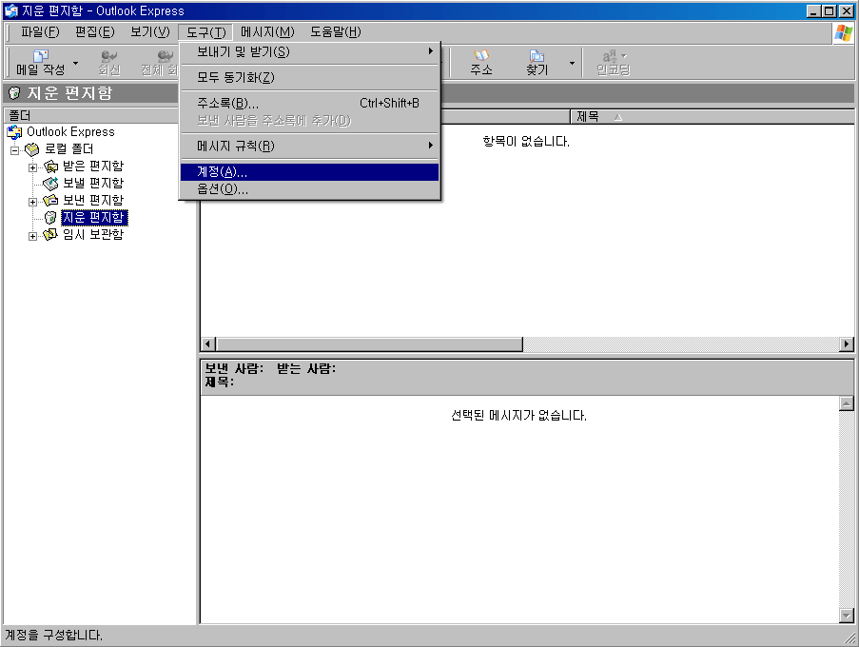
Task: Click the status bar text 계정을 구성합니다.
Action: point(53,636)
